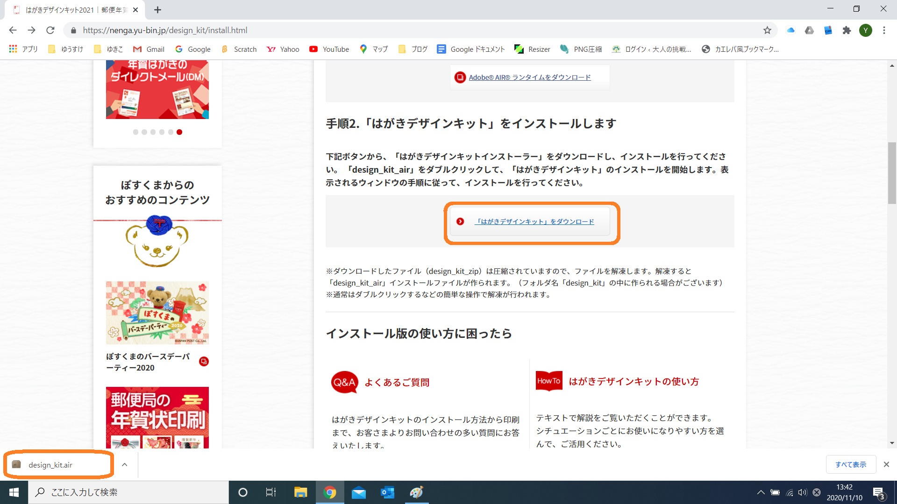Open the マップ bookmark
897x504 pixels.
coord(374,49)
